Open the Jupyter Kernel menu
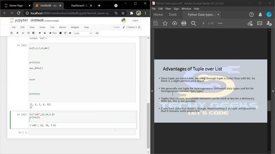 point(62,27)
